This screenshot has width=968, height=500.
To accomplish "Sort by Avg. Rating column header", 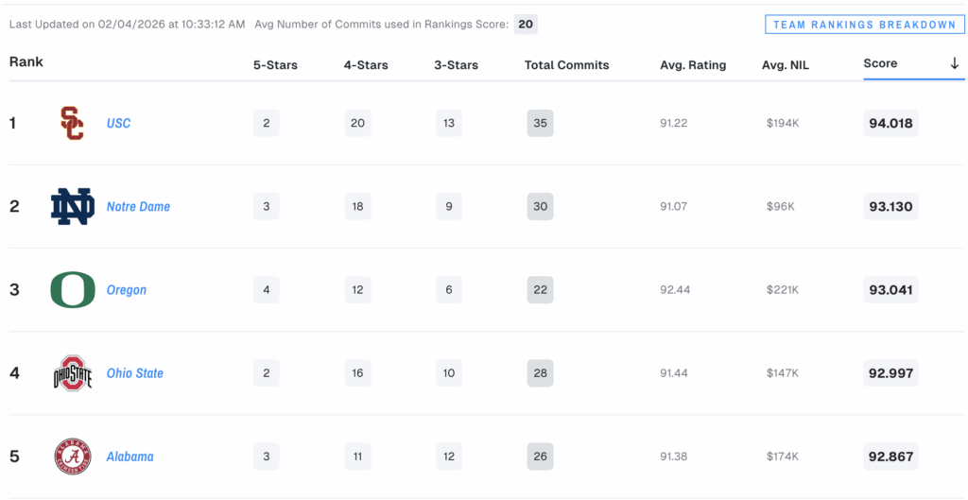I will coord(693,65).
